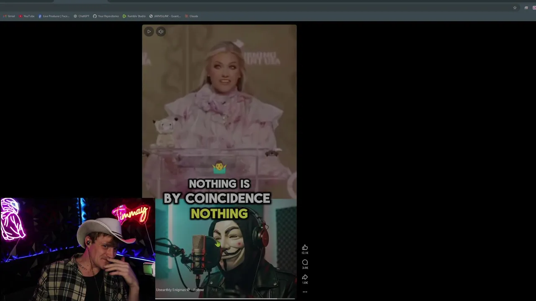Open the Your Repositories GitHub bookmark
536x301 pixels.
[x=106, y=16]
